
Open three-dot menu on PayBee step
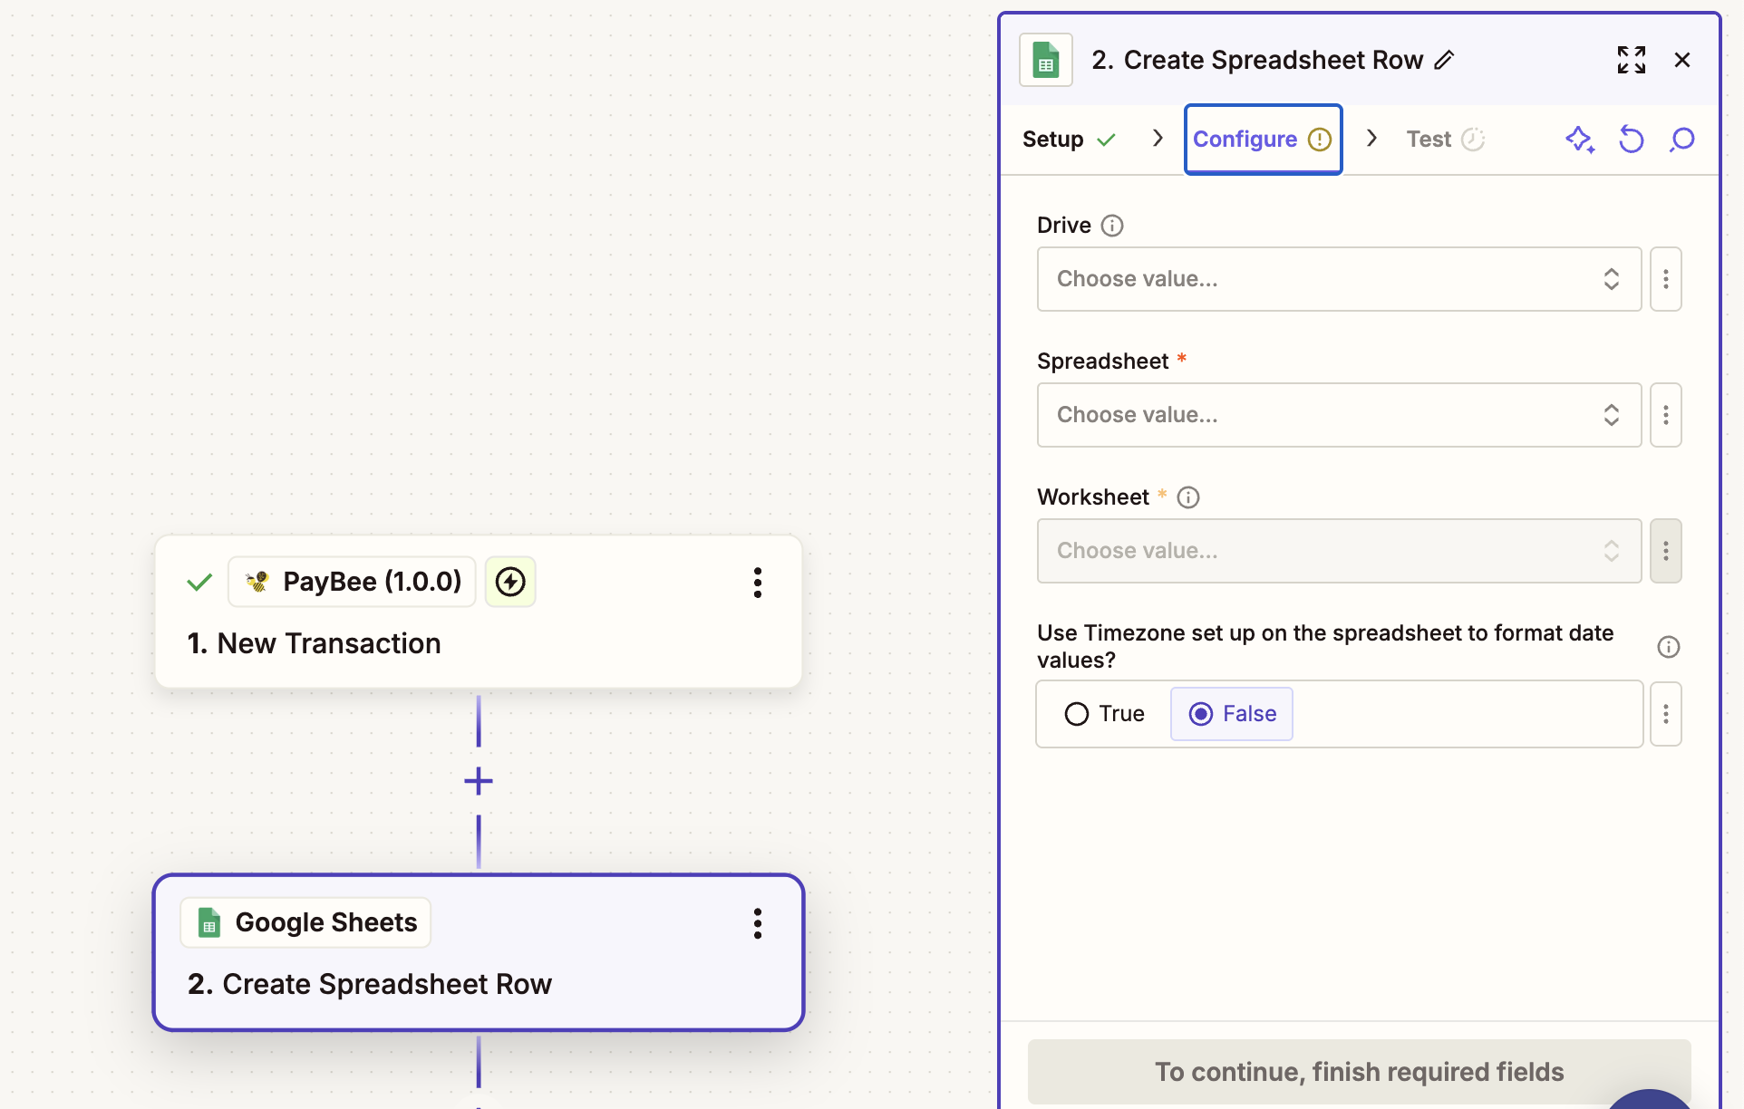(x=758, y=583)
